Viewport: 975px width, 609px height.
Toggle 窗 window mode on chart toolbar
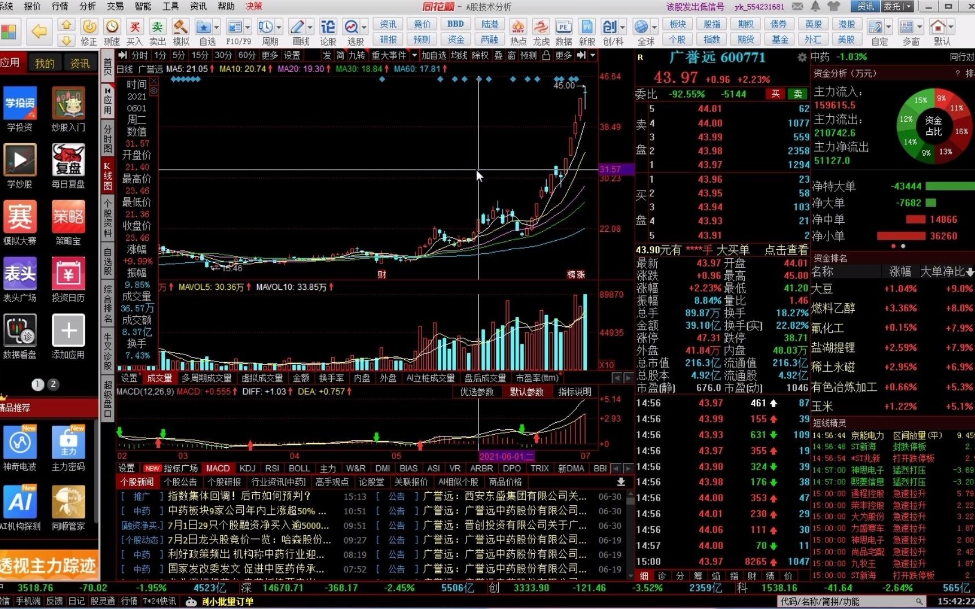pos(511,55)
